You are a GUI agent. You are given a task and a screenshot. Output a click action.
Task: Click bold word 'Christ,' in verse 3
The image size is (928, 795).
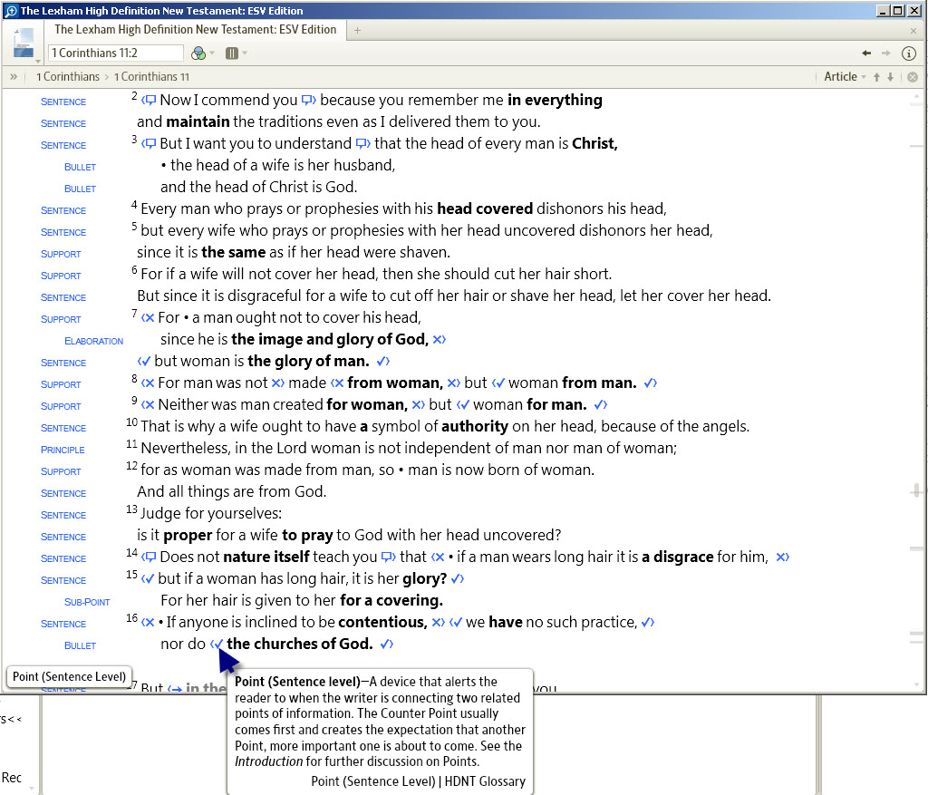594,143
